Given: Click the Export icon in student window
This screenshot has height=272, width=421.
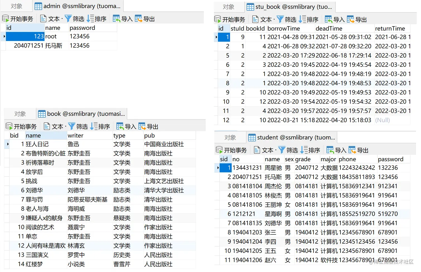Looking at the screenshot, I should coord(352,150).
